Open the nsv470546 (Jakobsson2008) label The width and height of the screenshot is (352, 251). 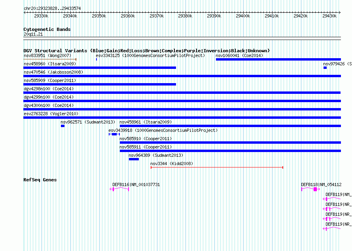point(53,72)
